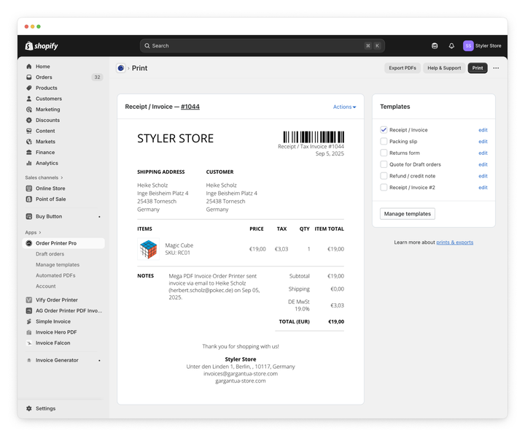Click the Invoice Generator icon

tap(29, 360)
